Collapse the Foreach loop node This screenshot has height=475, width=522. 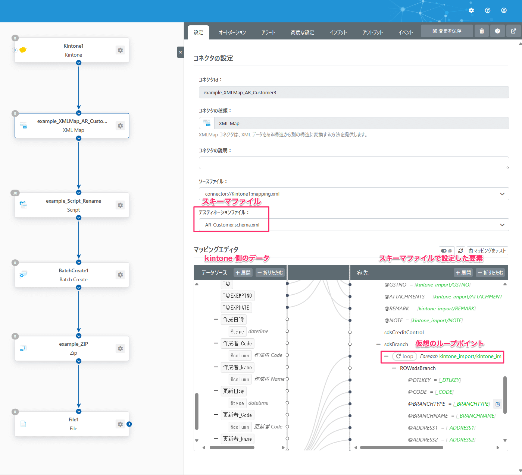pos(386,356)
